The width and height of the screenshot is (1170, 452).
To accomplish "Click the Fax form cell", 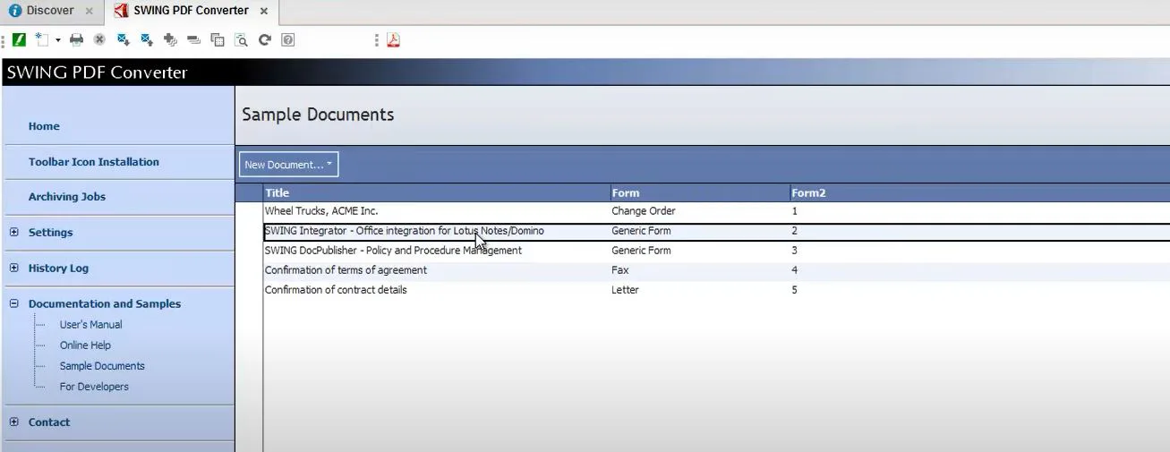I will tap(620, 270).
